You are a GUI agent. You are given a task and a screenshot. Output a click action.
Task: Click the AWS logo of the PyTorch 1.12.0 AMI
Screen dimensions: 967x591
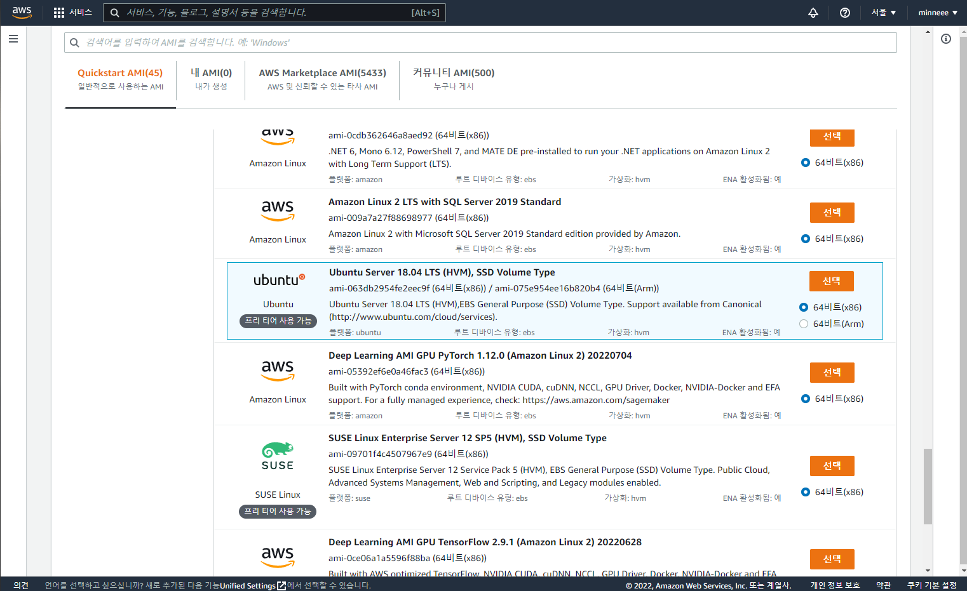click(x=278, y=370)
